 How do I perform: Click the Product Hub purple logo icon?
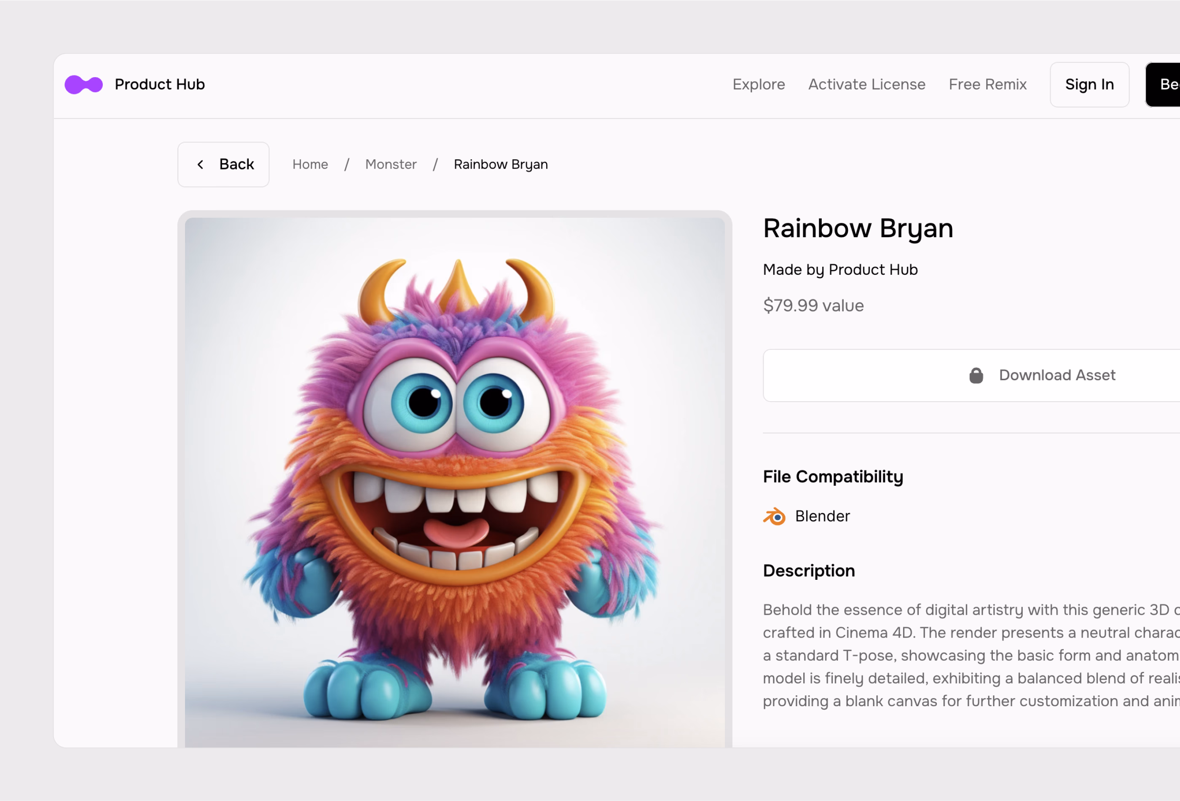click(84, 84)
